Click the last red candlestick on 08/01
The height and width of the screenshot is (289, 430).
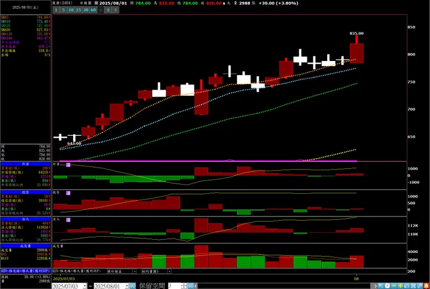click(x=357, y=53)
